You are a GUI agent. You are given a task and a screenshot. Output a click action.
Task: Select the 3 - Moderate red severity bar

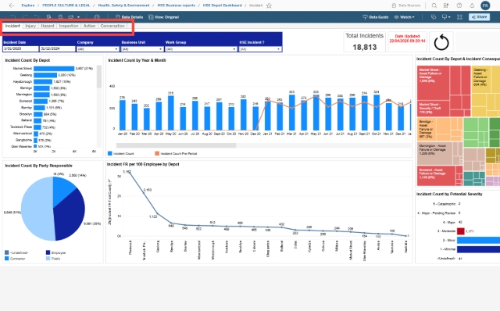point(460,231)
